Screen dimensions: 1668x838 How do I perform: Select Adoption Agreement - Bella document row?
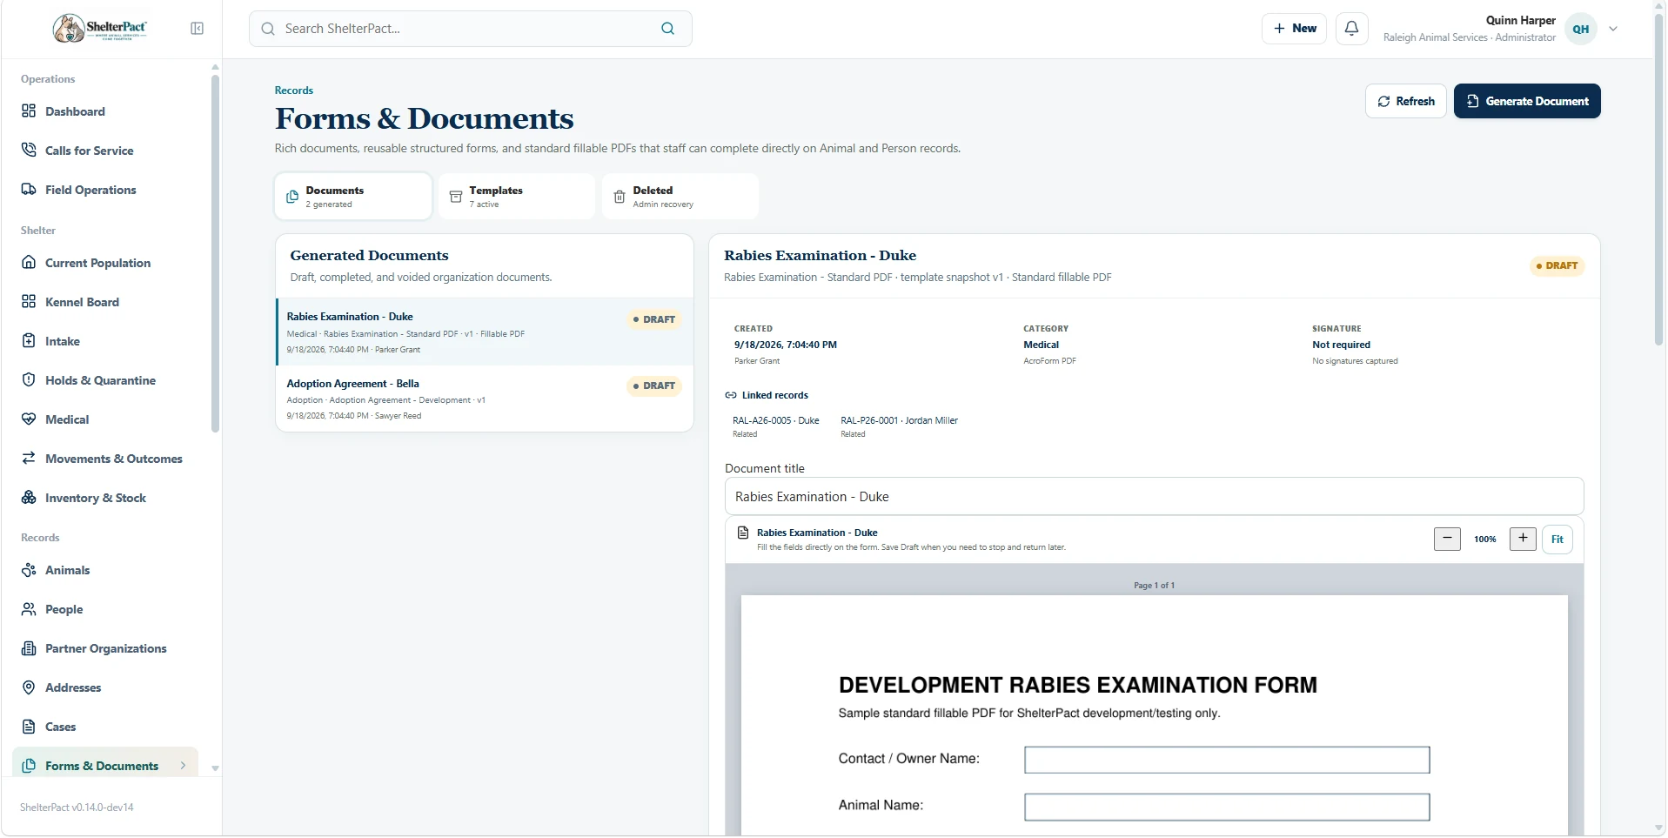click(x=485, y=399)
